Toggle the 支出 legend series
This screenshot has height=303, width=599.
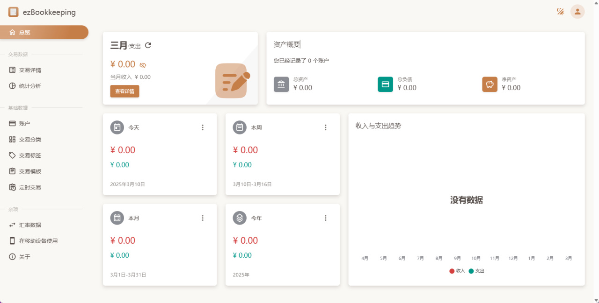pos(476,271)
